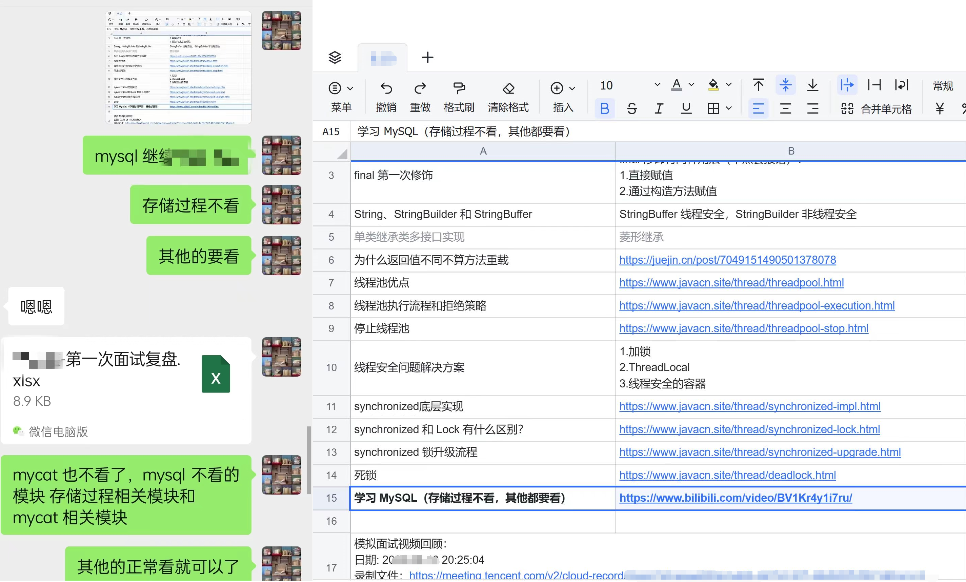Expand the font size dropdown arrow
The height and width of the screenshot is (582, 966).
coord(658,85)
